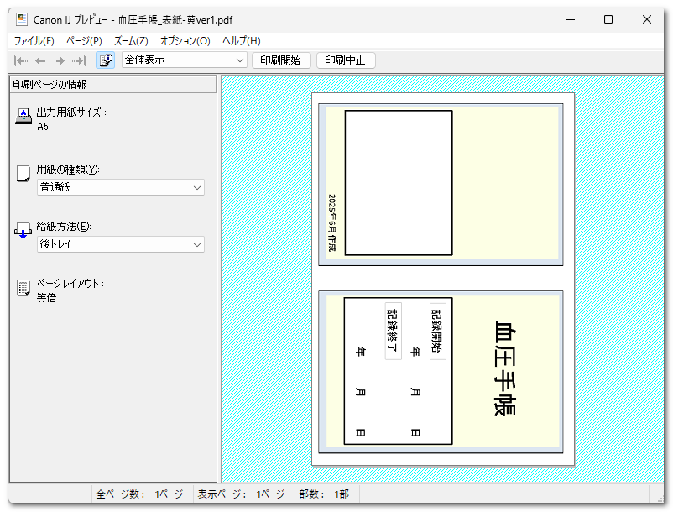Click the 部数 status bar entry

[x=324, y=494]
